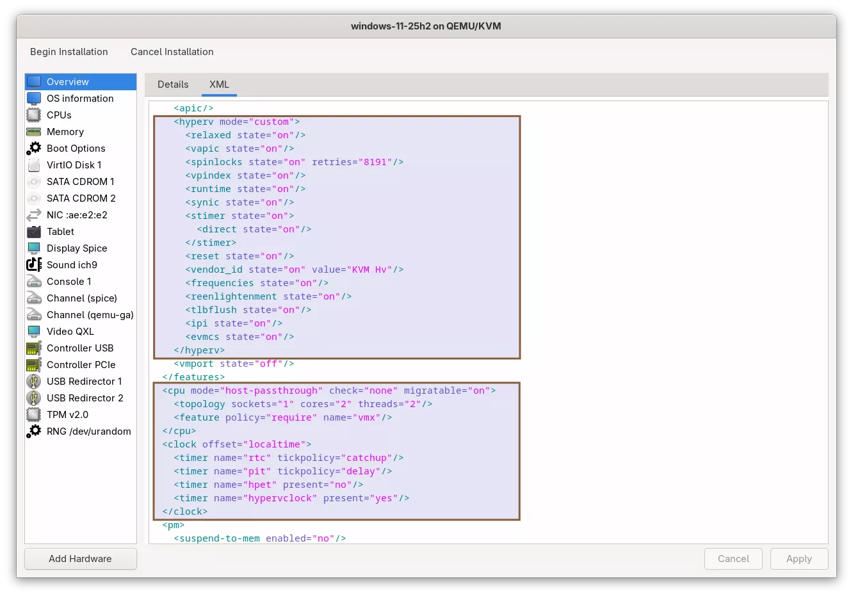Click the NIC network arrows icon
This screenshot has height=596, width=853.
click(x=34, y=215)
